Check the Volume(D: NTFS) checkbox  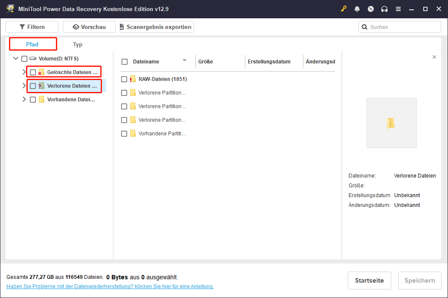pyautogui.click(x=24, y=58)
